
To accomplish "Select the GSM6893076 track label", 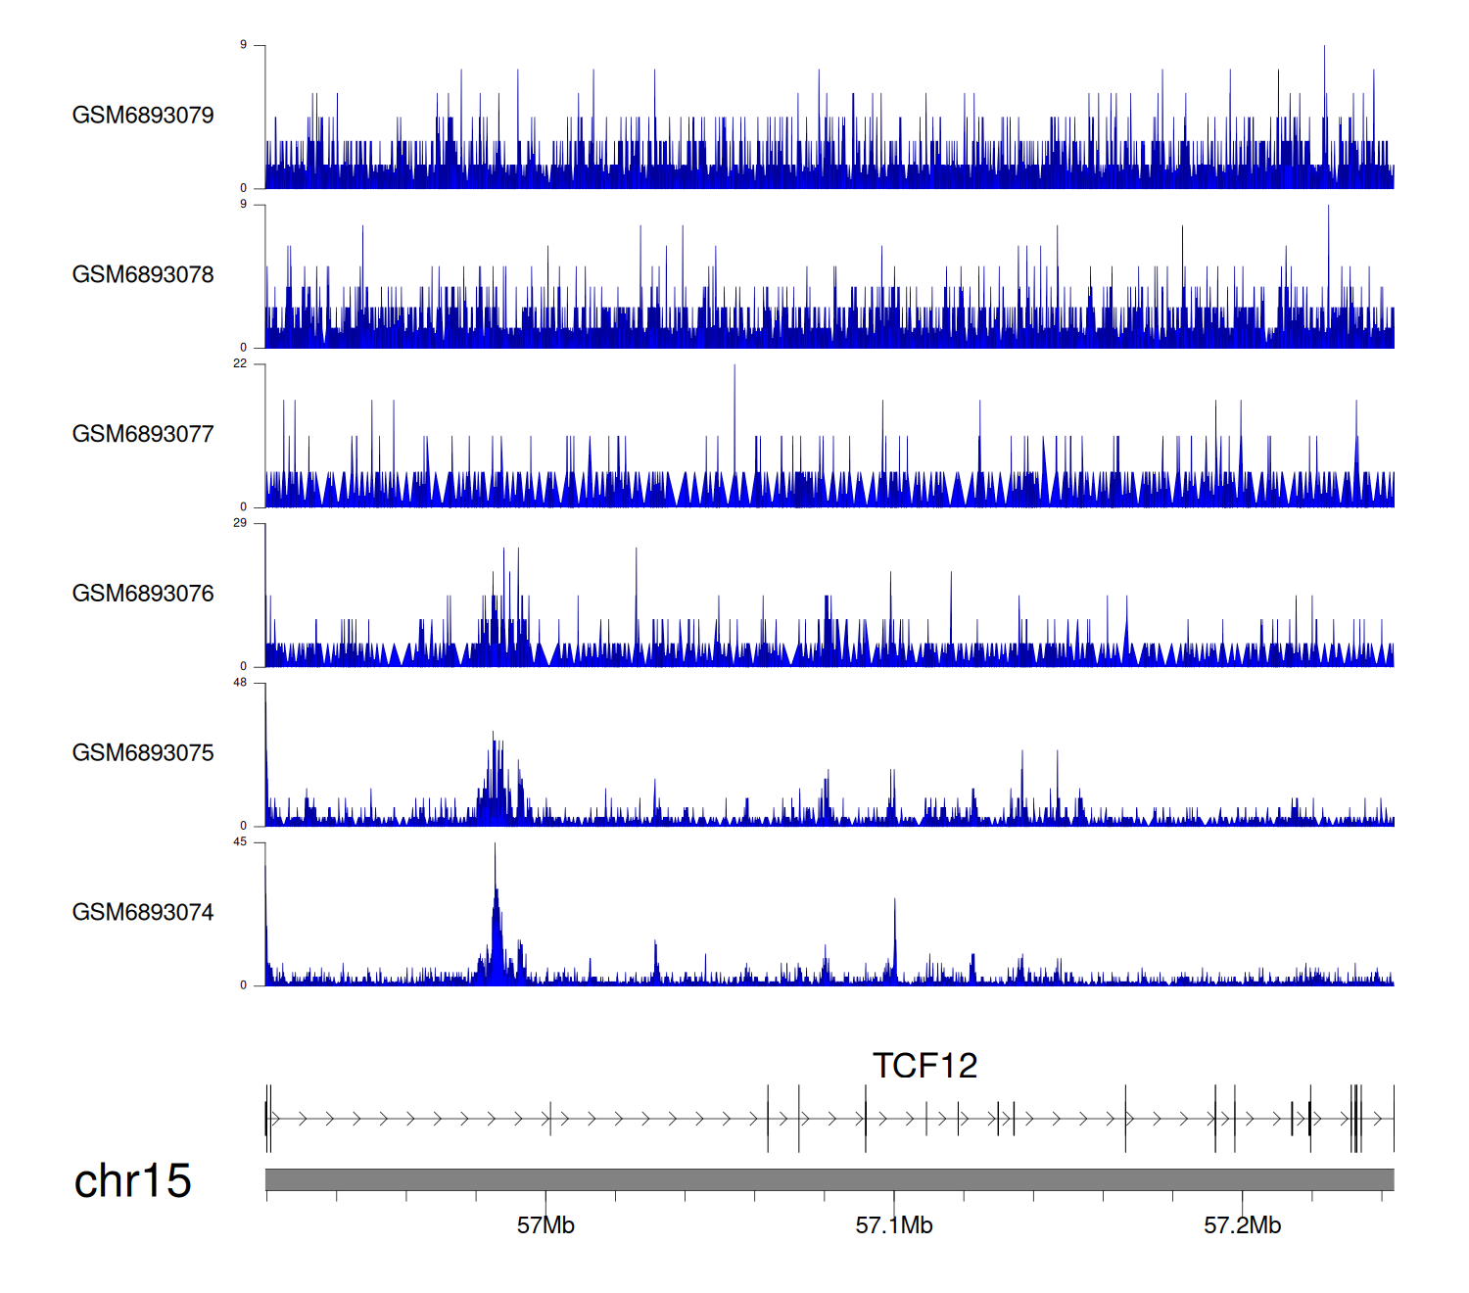I will (x=143, y=594).
